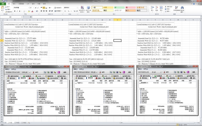Click the AutoSum sigma icon
Screen dimensions: 202x126
click(x=166, y=7)
